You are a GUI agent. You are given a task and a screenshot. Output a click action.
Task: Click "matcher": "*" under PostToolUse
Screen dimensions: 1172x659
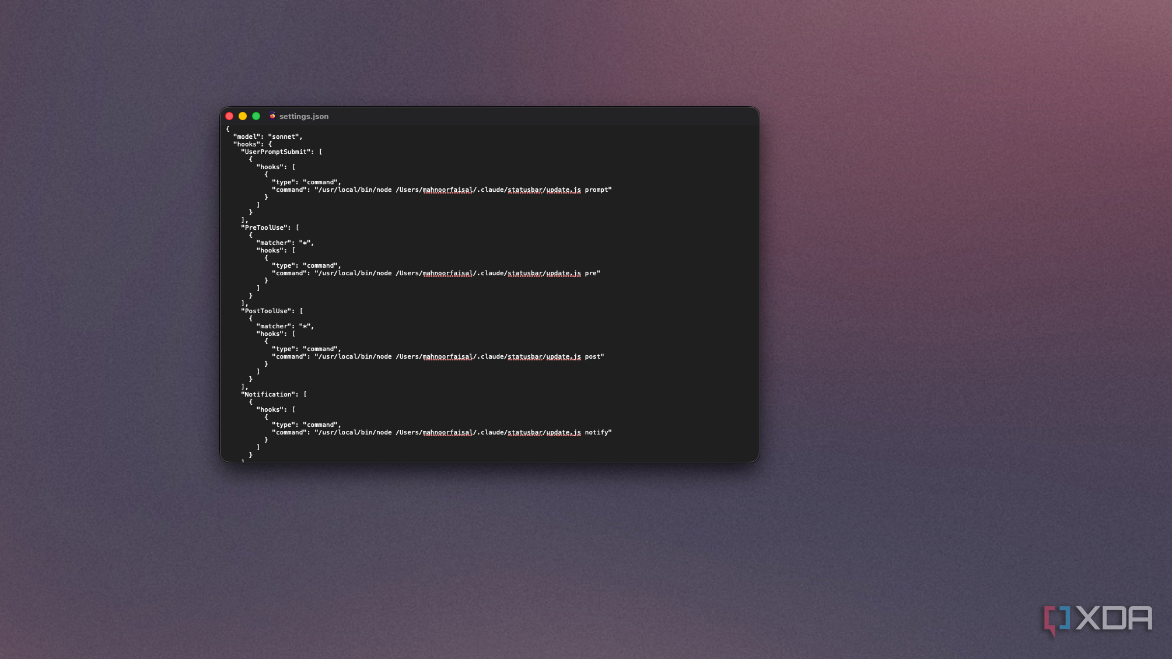point(285,326)
